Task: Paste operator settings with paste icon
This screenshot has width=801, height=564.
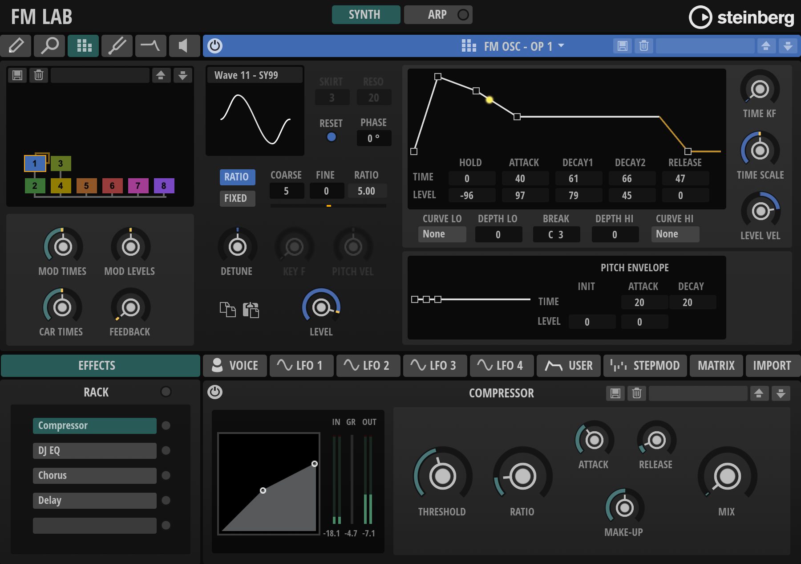Action: point(251,309)
